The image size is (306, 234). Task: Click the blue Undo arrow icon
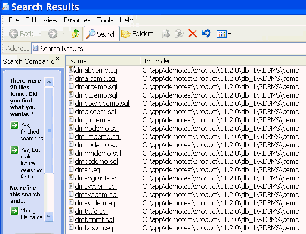click(x=206, y=34)
